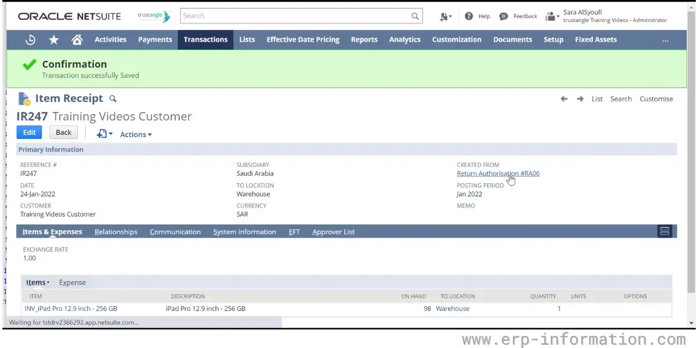The image size is (696, 348).
Task: Click the DESCRIPTION column header
Action: (x=188, y=296)
